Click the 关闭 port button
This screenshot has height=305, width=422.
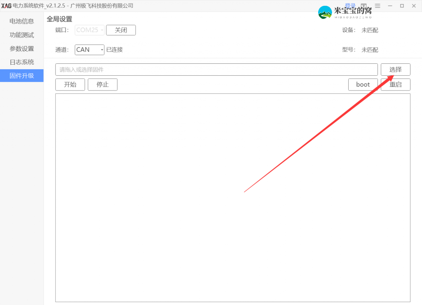pos(121,30)
